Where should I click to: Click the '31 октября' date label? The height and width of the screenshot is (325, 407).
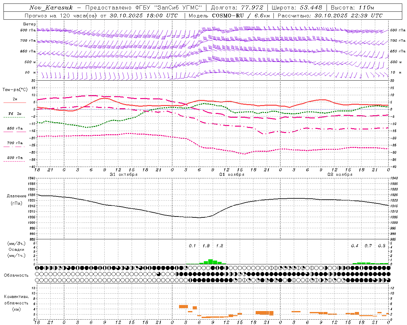pyautogui.click(x=124, y=175)
